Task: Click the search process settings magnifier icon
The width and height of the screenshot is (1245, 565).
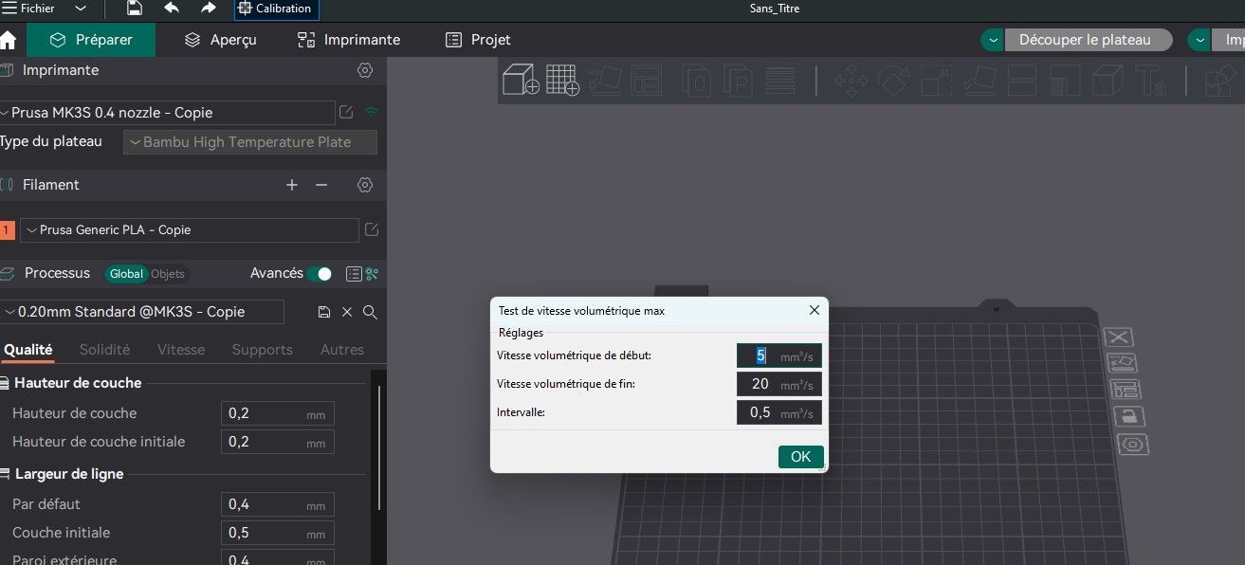Action: [371, 312]
